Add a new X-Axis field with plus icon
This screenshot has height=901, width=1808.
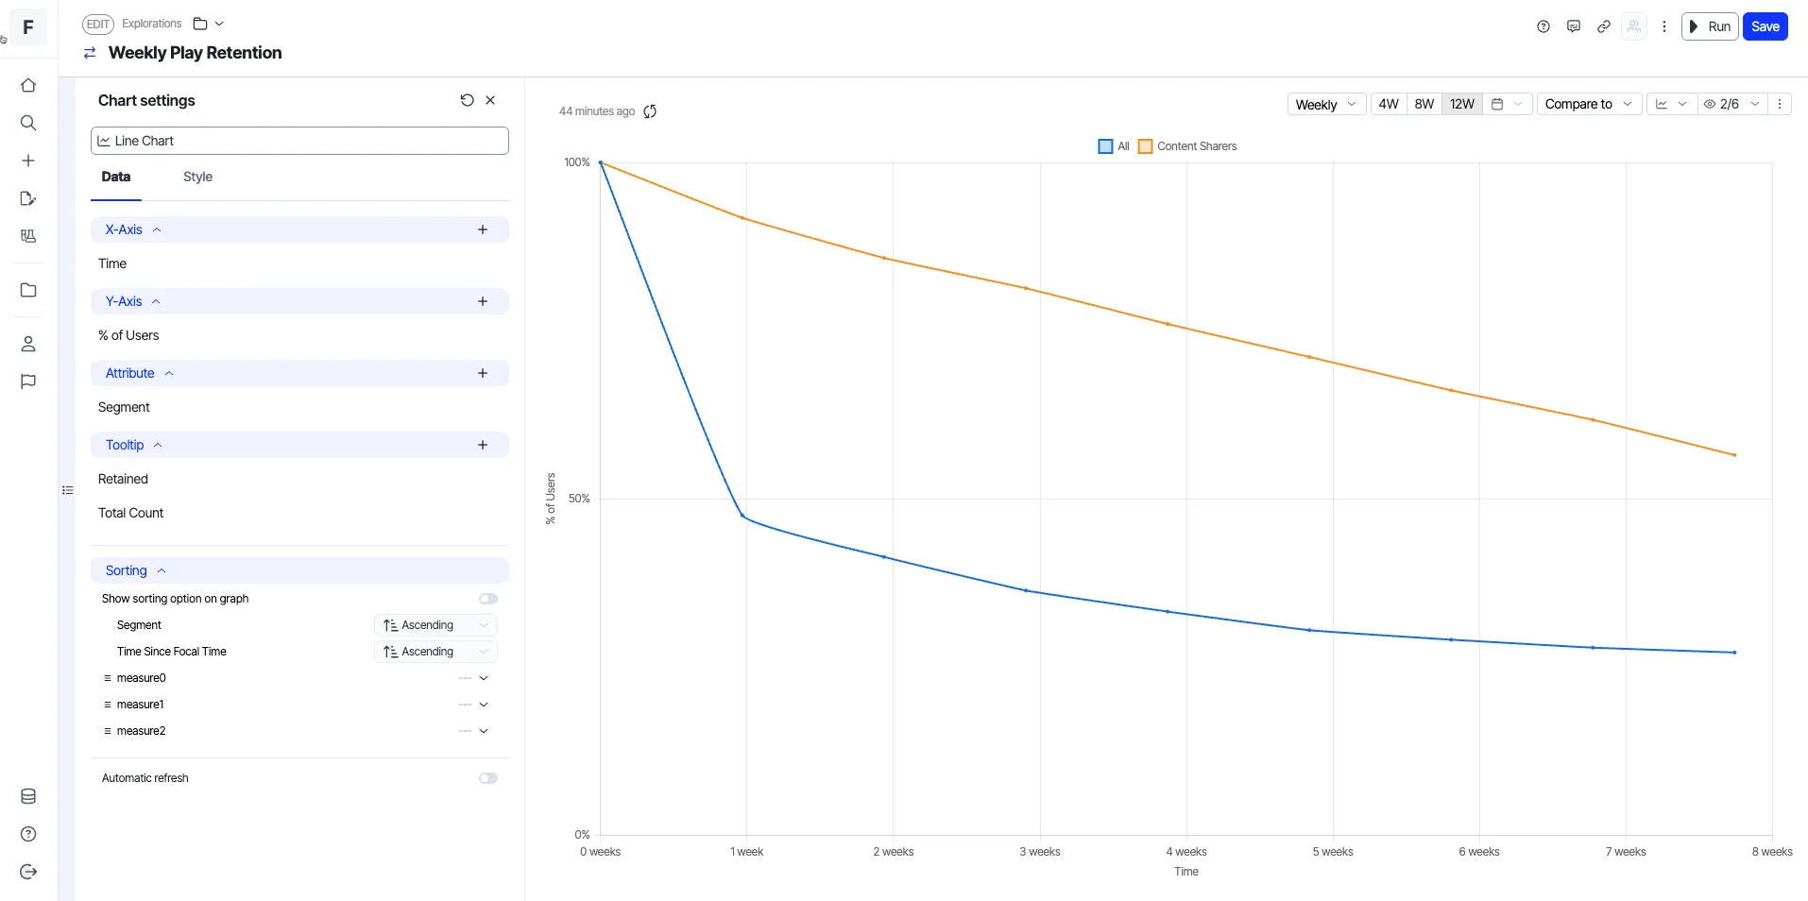click(x=483, y=229)
